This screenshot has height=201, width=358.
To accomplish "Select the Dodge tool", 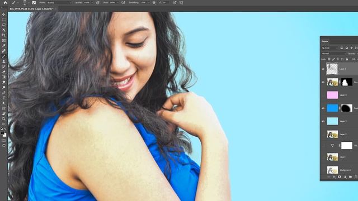I will (4, 88).
